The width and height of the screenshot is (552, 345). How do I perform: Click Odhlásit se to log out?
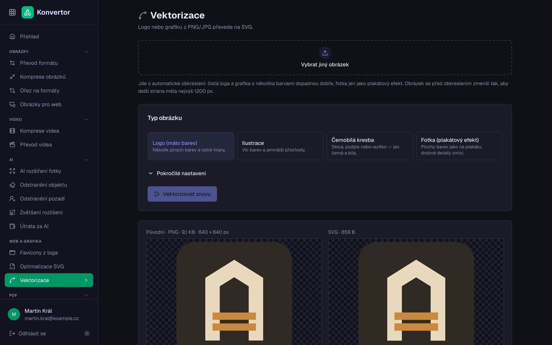coord(28,333)
